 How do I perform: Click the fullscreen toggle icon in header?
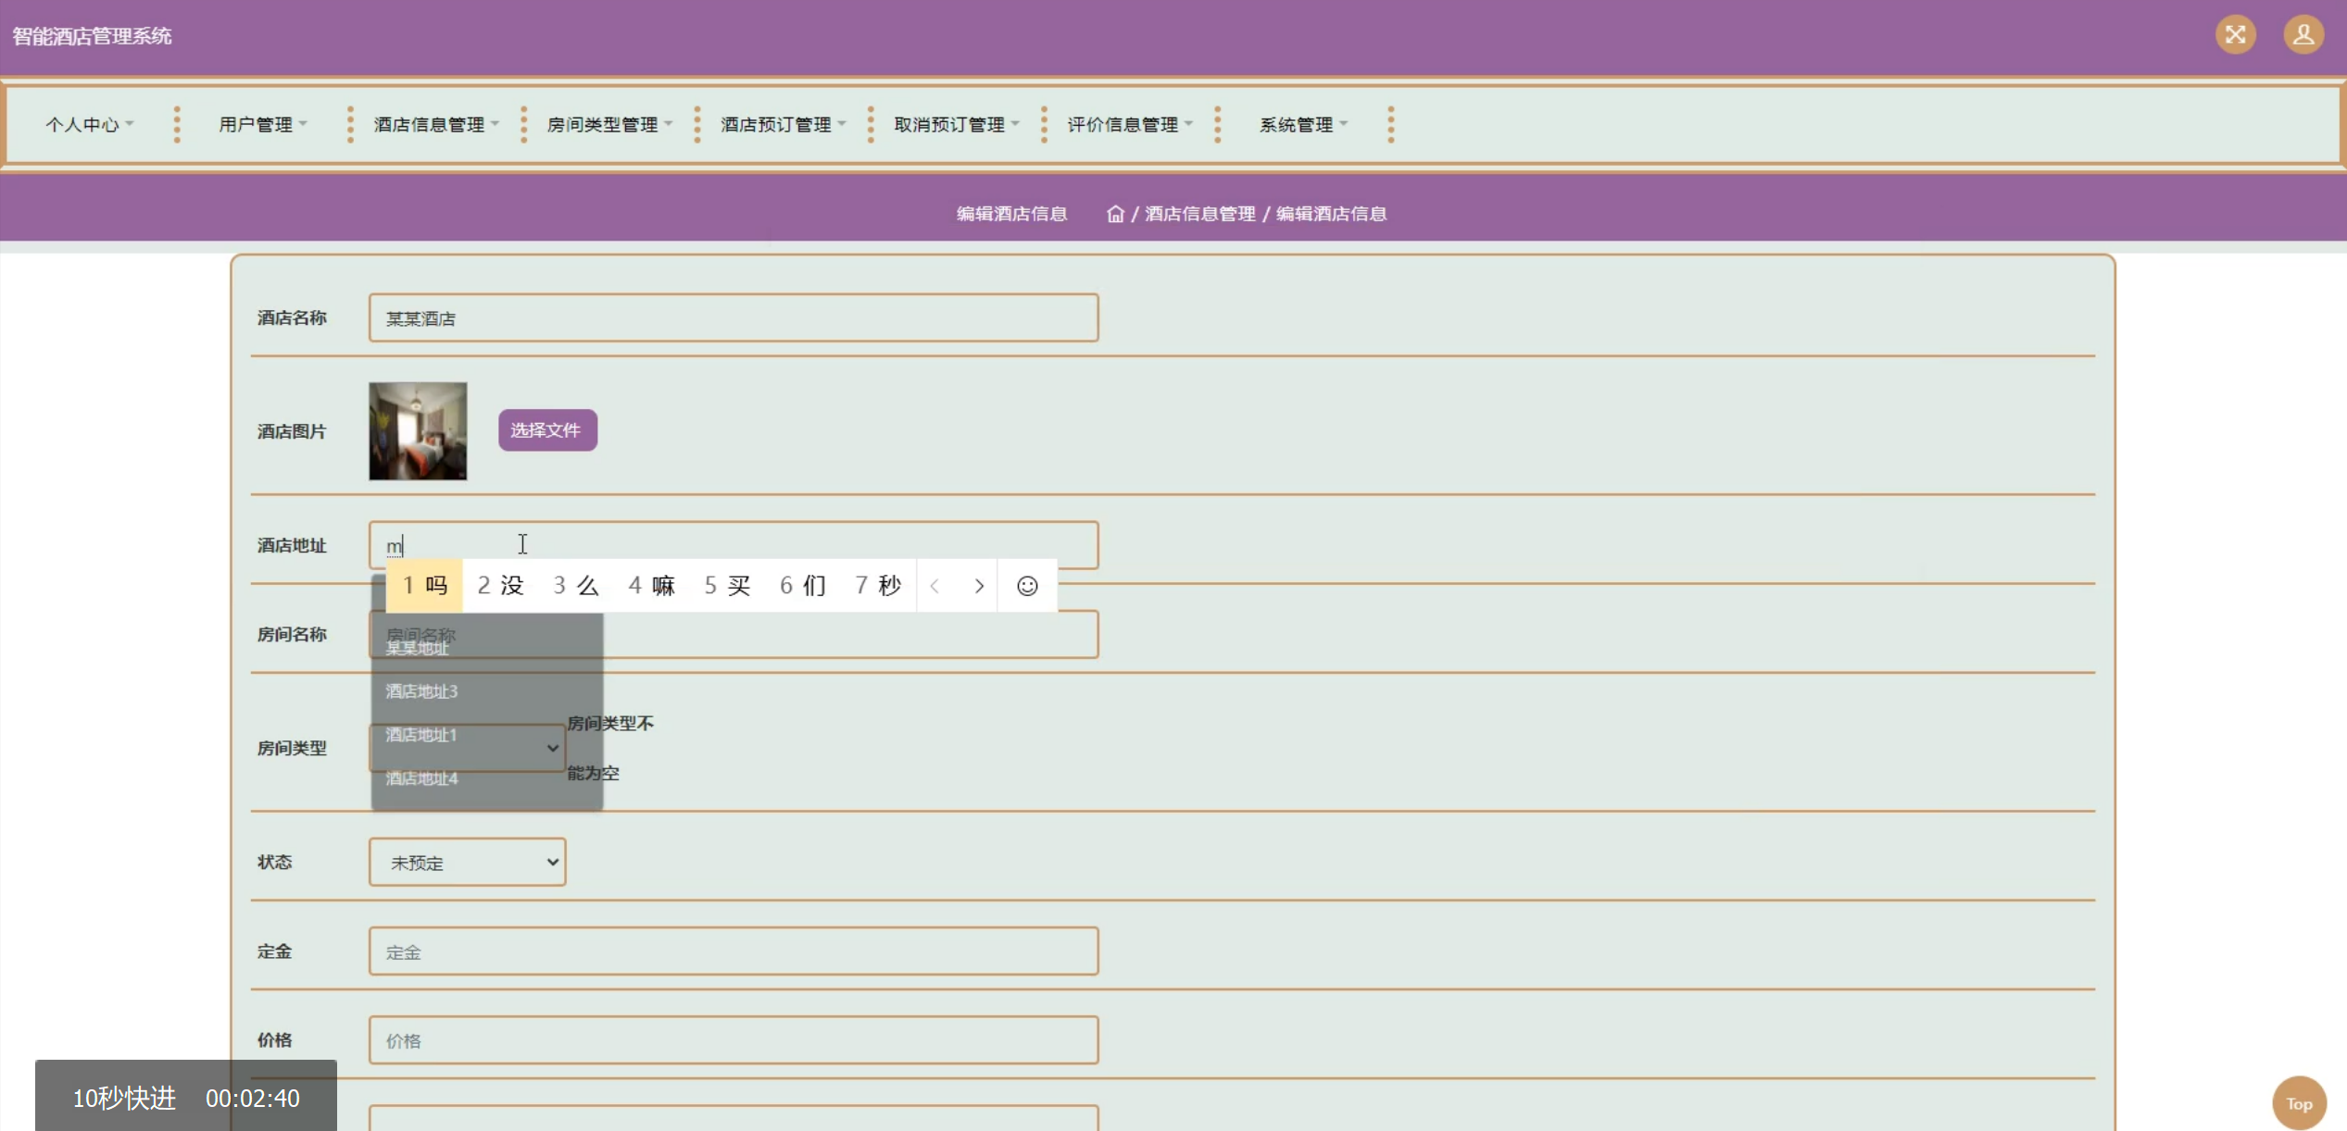(2235, 35)
